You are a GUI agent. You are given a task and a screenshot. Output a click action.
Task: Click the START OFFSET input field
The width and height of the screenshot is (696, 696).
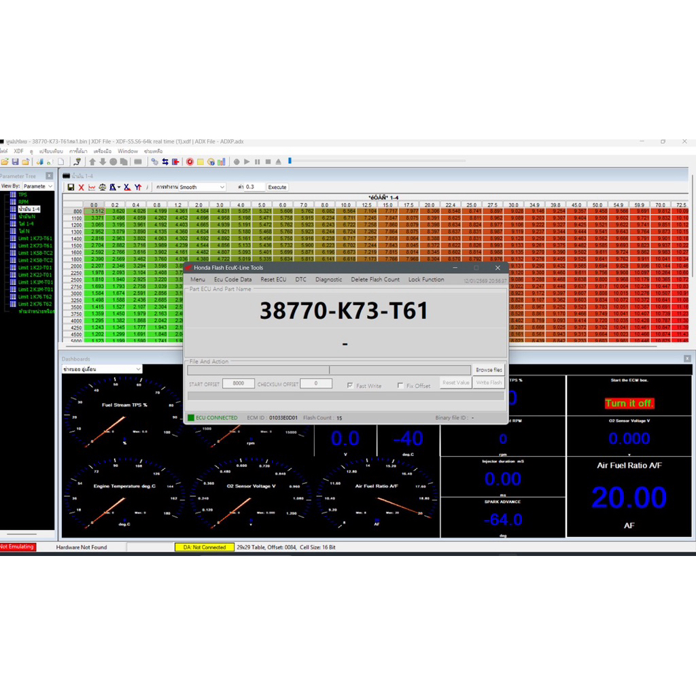pos(239,383)
